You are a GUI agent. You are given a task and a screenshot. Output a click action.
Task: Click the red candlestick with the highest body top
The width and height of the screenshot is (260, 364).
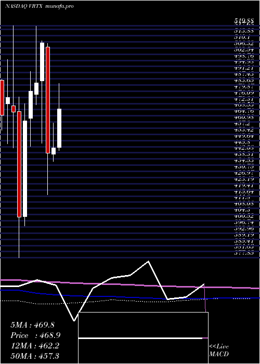coord(48,100)
